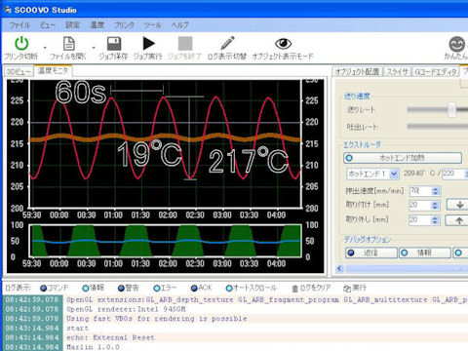Click the open-file document icon

pyautogui.click(x=69, y=44)
